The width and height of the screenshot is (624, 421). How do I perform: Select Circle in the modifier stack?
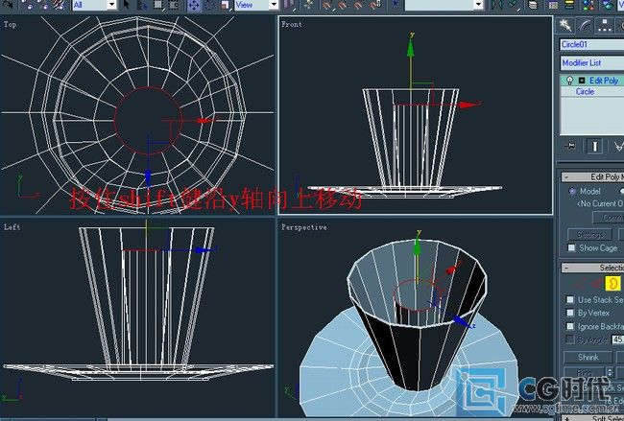point(585,91)
